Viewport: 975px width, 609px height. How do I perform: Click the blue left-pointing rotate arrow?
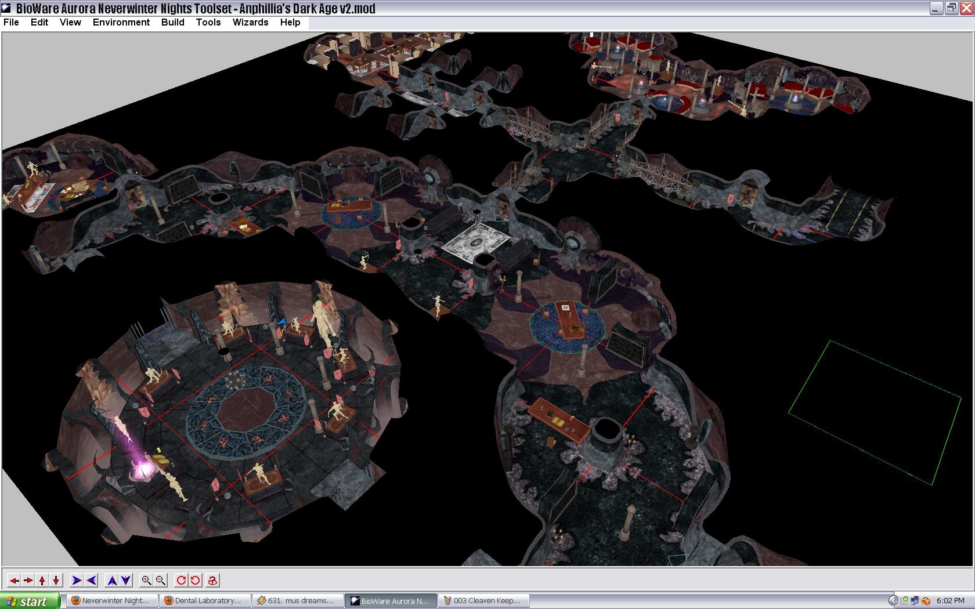click(91, 580)
